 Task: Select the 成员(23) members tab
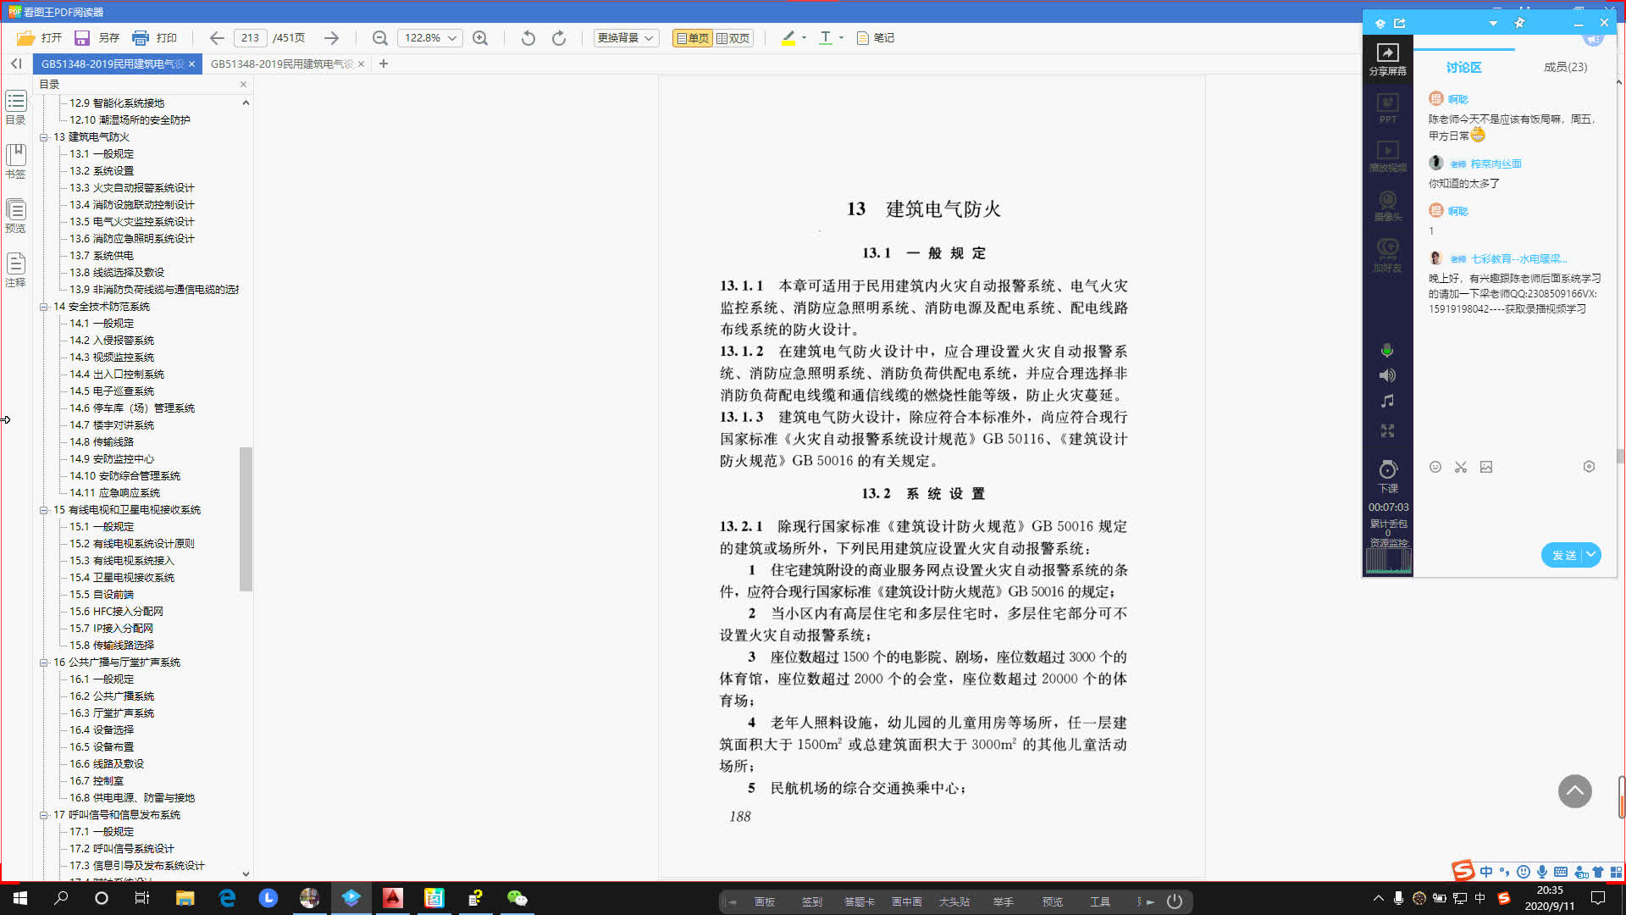(1565, 67)
